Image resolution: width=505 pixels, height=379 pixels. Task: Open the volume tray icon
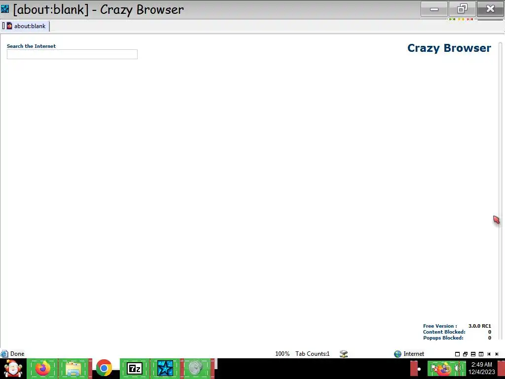457,368
